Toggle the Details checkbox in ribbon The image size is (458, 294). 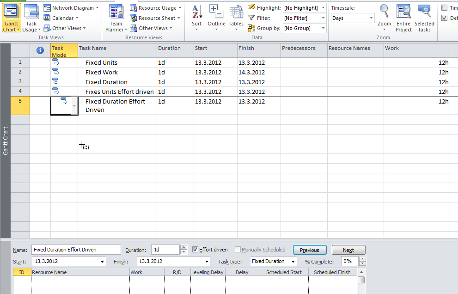coord(445,18)
